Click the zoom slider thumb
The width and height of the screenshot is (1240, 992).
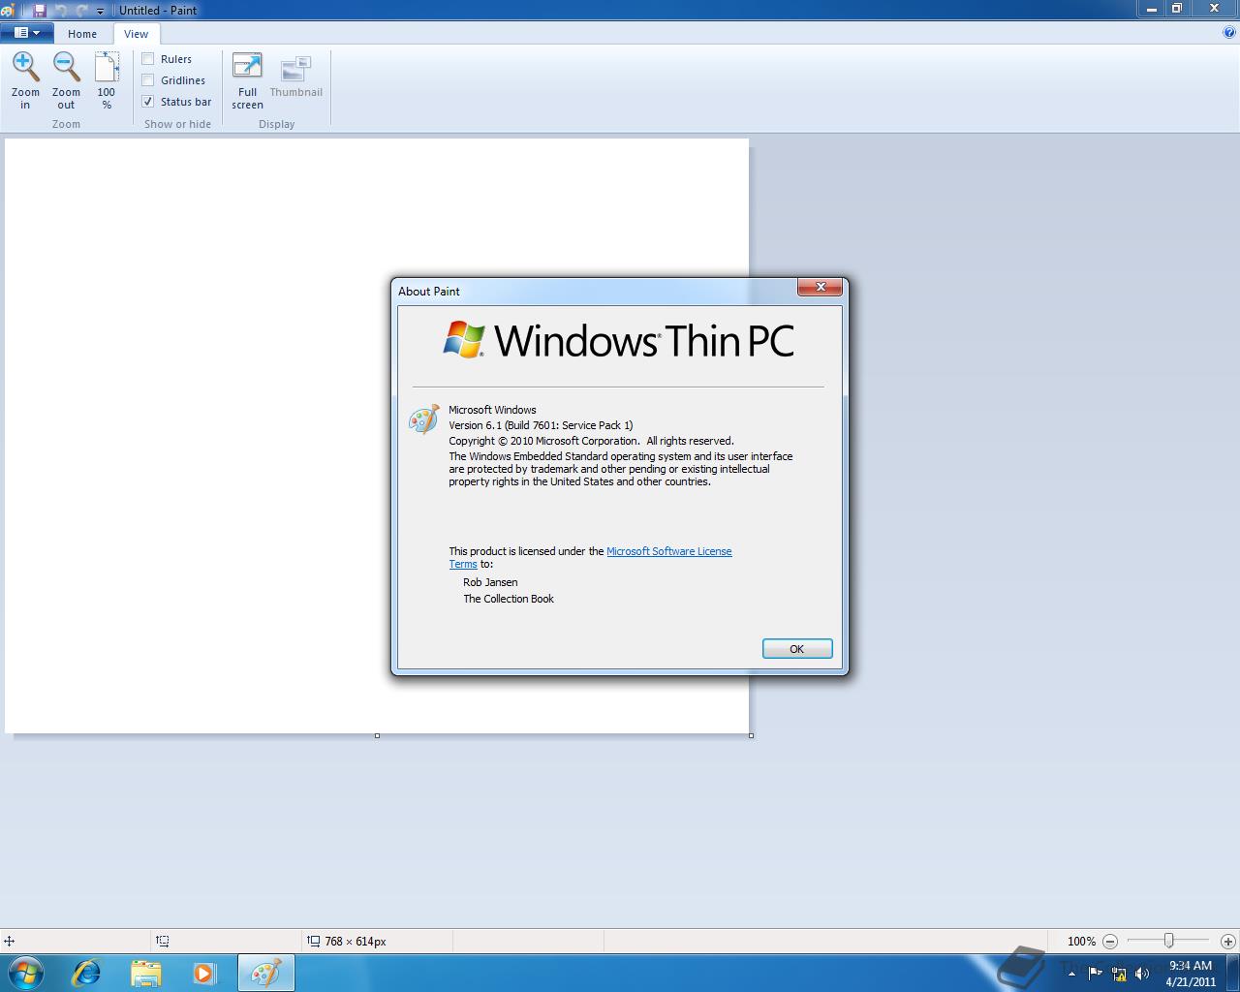tap(1168, 941)
